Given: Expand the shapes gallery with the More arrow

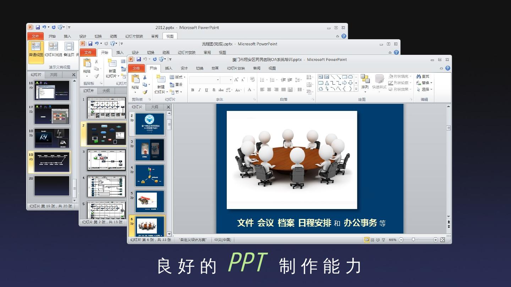Looking at the screenshot, I should click(356, 89).
